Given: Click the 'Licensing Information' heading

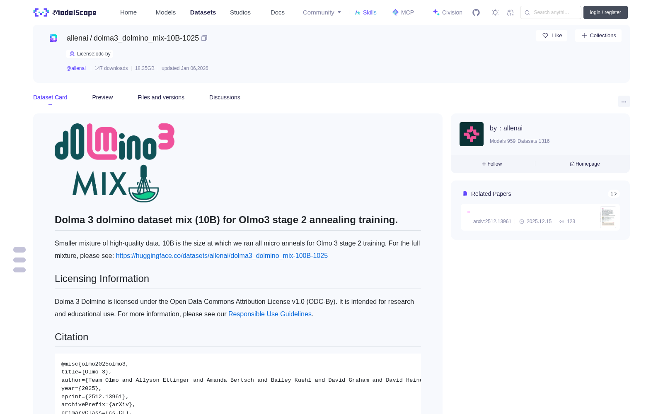Looking at the screenshot, I should pyautogui.click(x=102, y=279).
